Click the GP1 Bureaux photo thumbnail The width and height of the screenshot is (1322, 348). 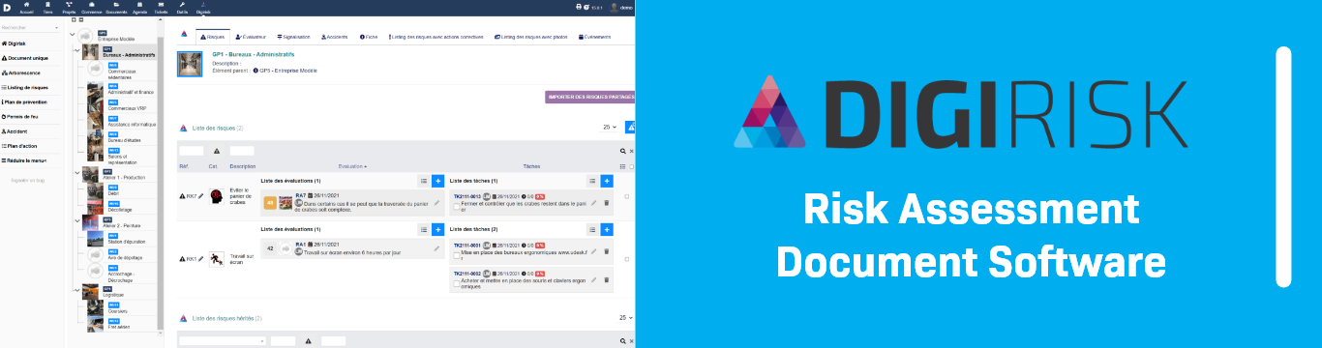point(190,64)
